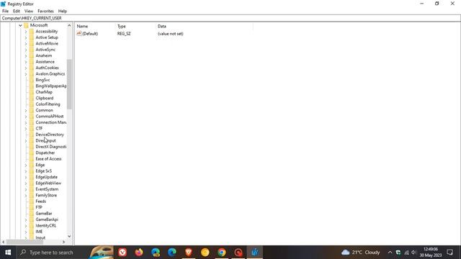Expand the EdgeUpdate key

(26, 177)
